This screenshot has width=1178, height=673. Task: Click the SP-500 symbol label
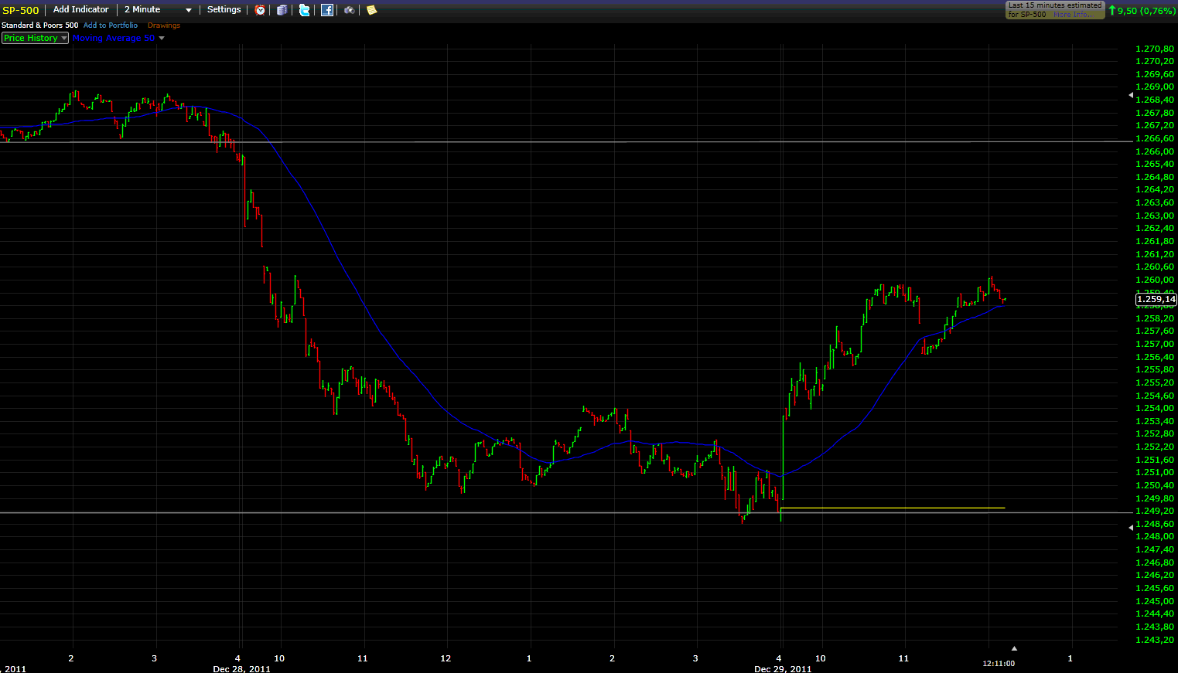click(21, 10)
